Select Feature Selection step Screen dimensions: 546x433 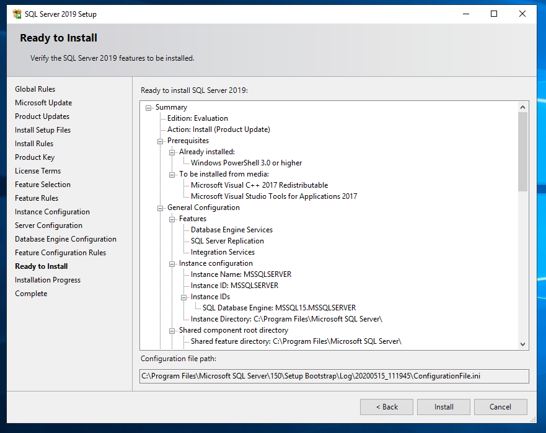pyautogui.click(x=43, y=185)
